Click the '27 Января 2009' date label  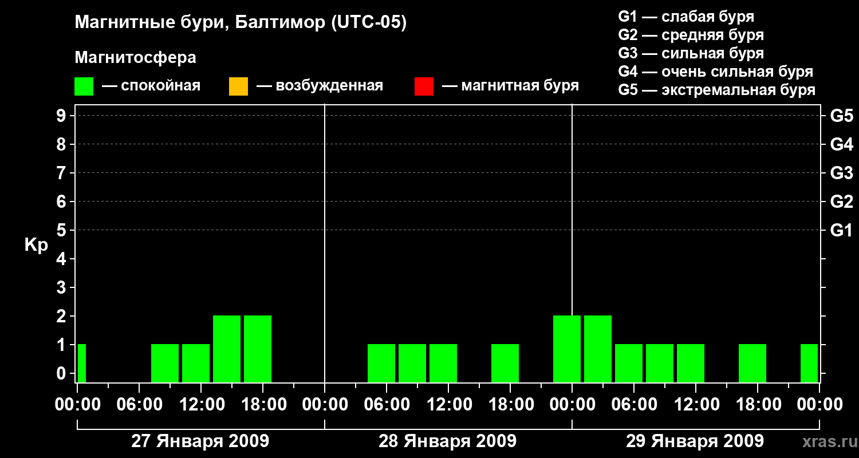click(x=200, y=441)
